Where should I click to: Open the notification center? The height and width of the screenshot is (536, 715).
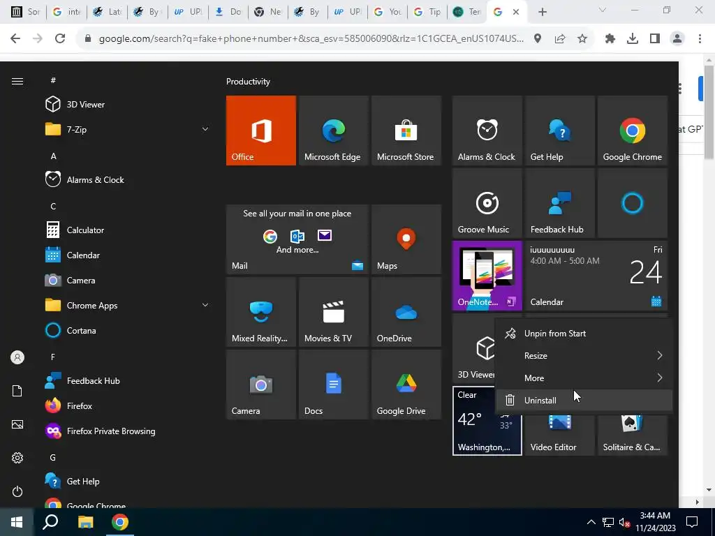[692, 522]
